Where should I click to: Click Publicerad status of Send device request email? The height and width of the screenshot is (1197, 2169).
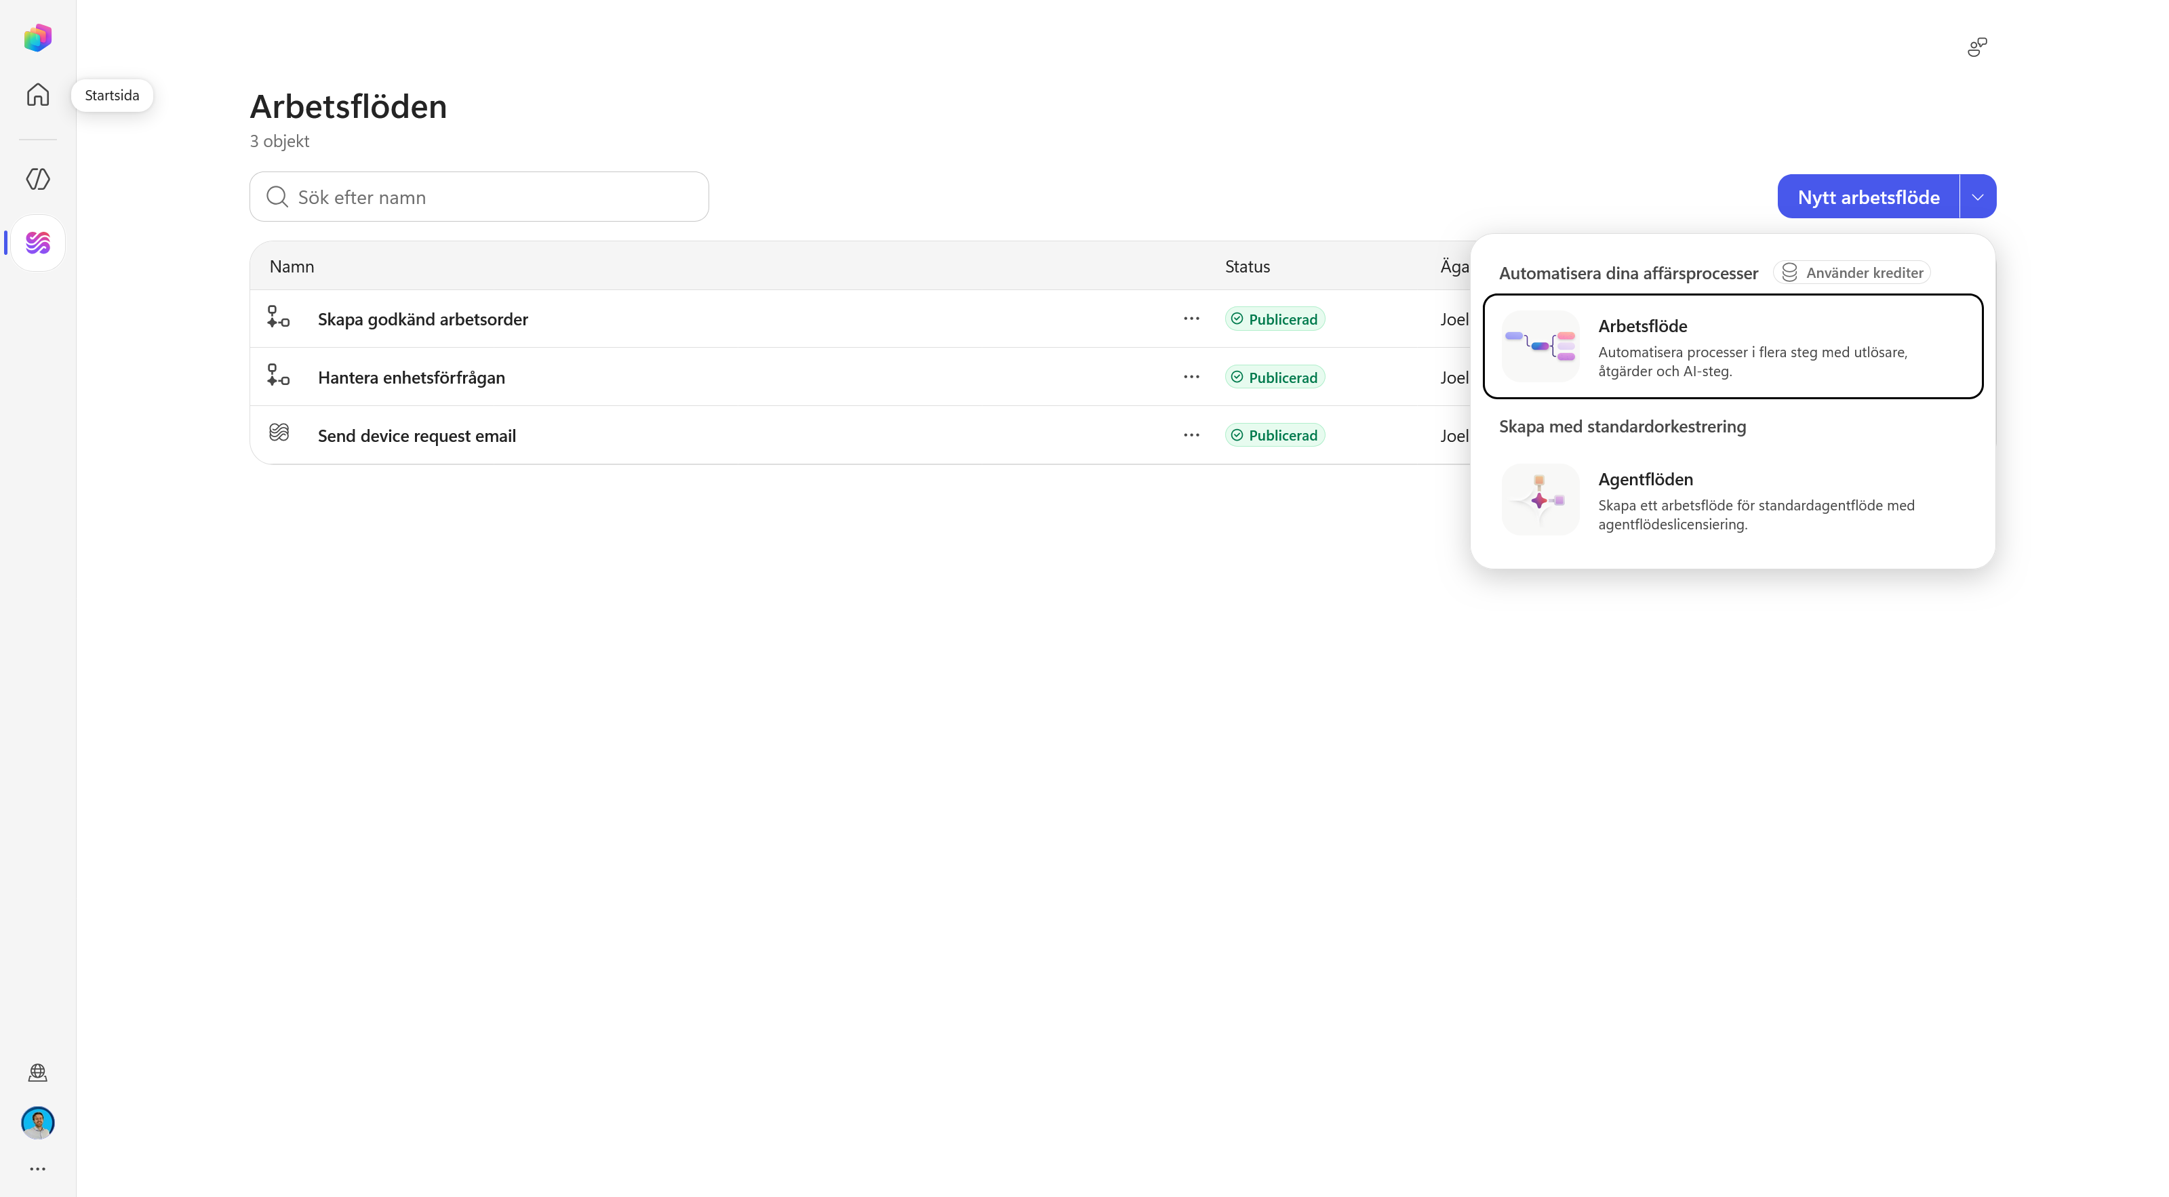(x=1275, y=435)
